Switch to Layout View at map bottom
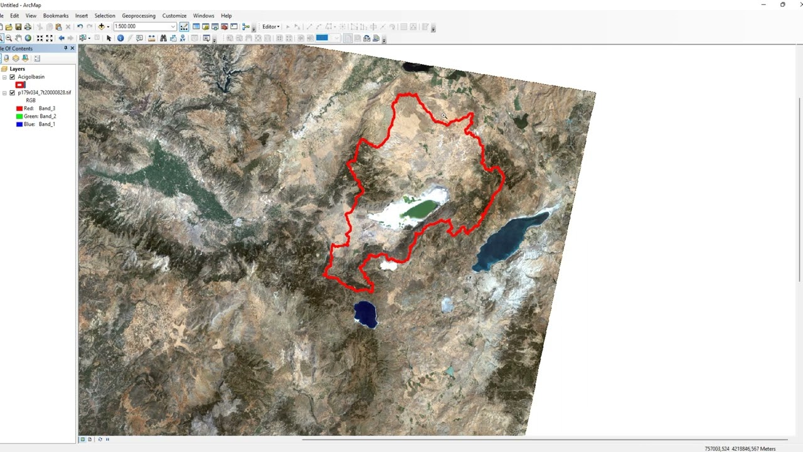The image size is (803, 452). 90,439
